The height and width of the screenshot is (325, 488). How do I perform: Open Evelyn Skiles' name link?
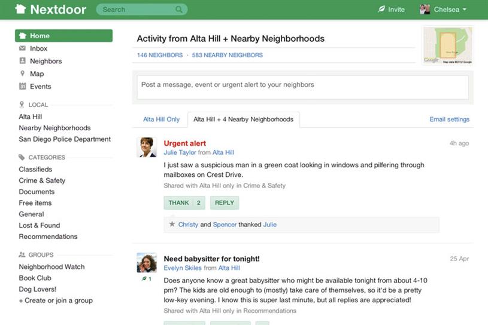tap(183, 268)
